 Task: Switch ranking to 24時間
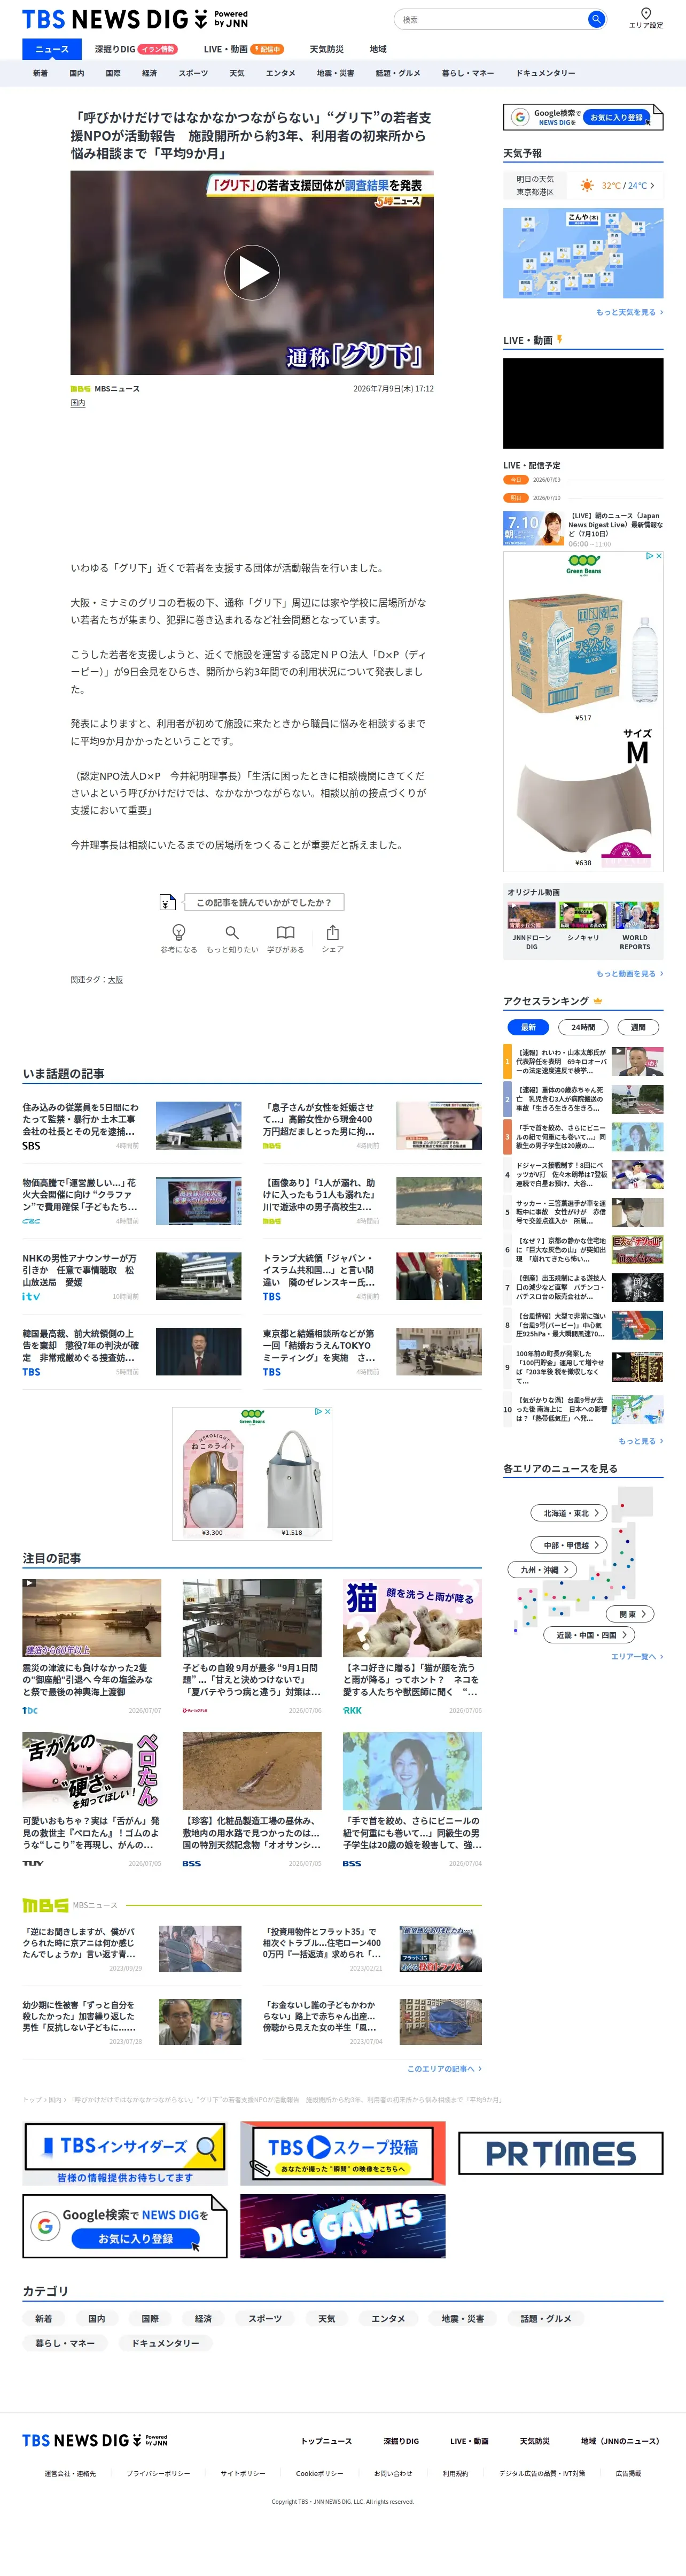point(583,1027)
